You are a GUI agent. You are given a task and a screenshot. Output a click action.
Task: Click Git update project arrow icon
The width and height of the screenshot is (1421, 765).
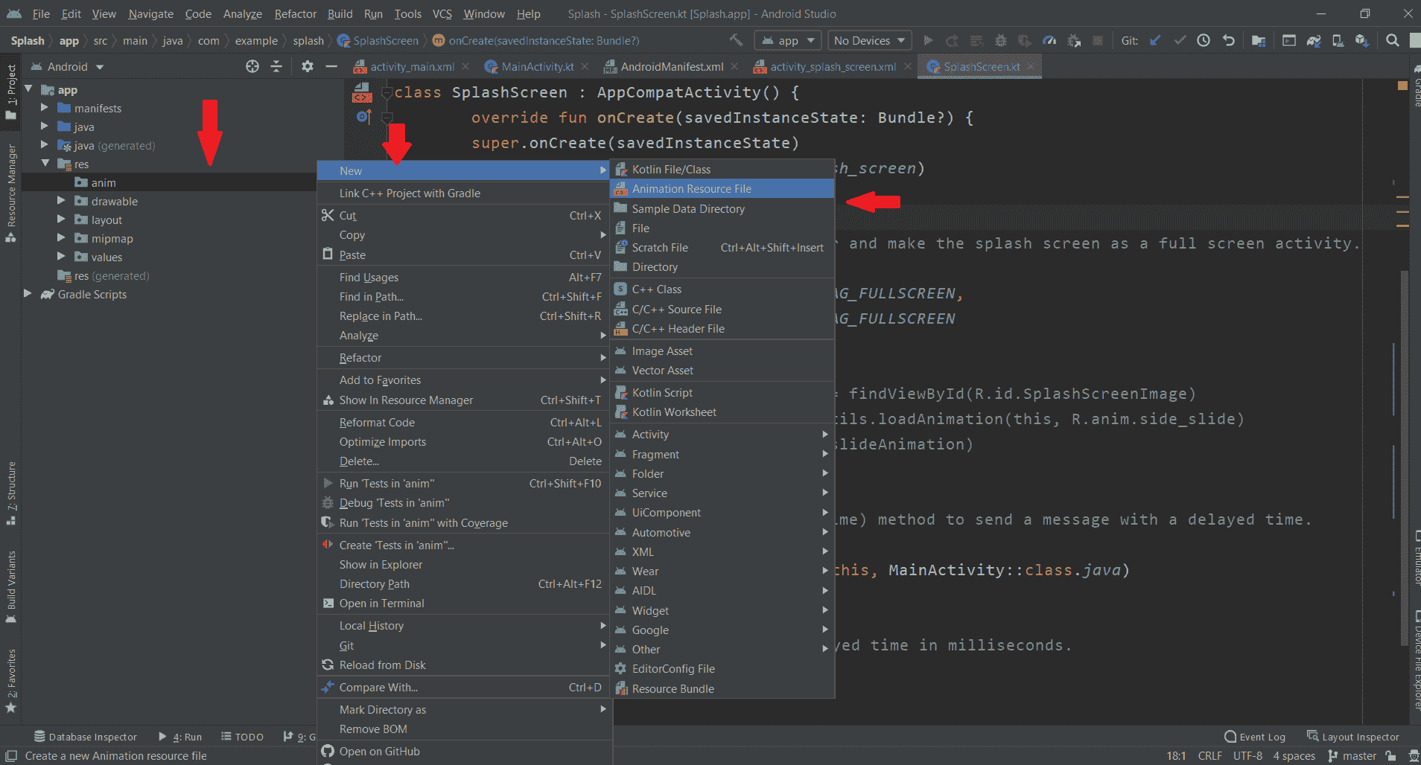1155,40
